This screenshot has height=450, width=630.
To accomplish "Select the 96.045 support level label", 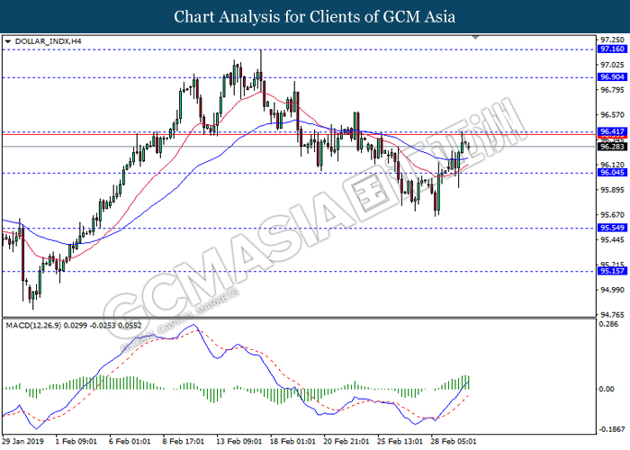I will pos(612,173).
